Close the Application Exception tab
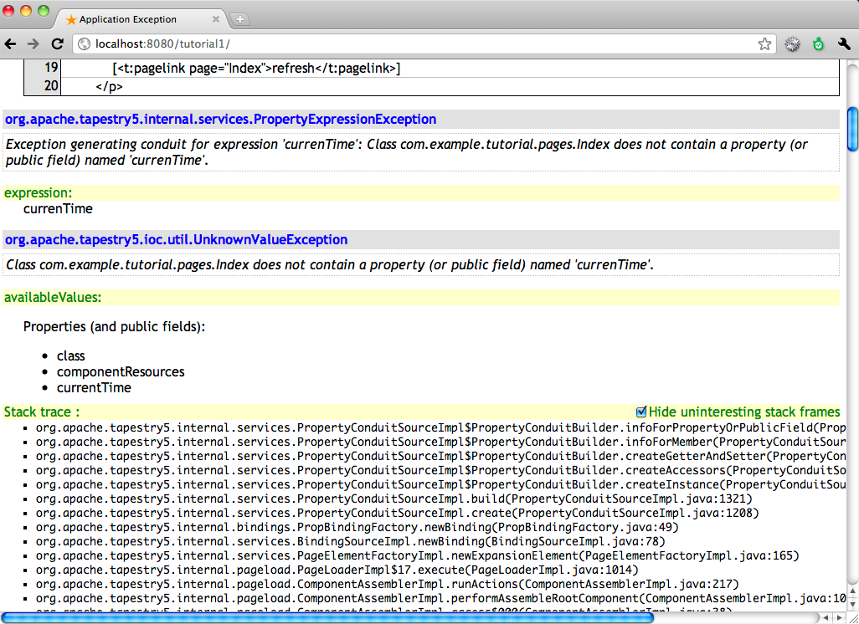The image size is (859, 624). pos(216,18)
